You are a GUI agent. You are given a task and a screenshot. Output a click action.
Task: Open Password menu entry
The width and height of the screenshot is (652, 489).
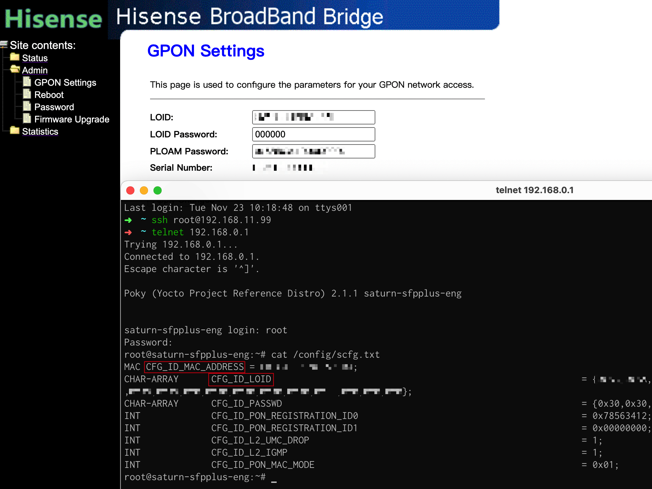[54, 107]
